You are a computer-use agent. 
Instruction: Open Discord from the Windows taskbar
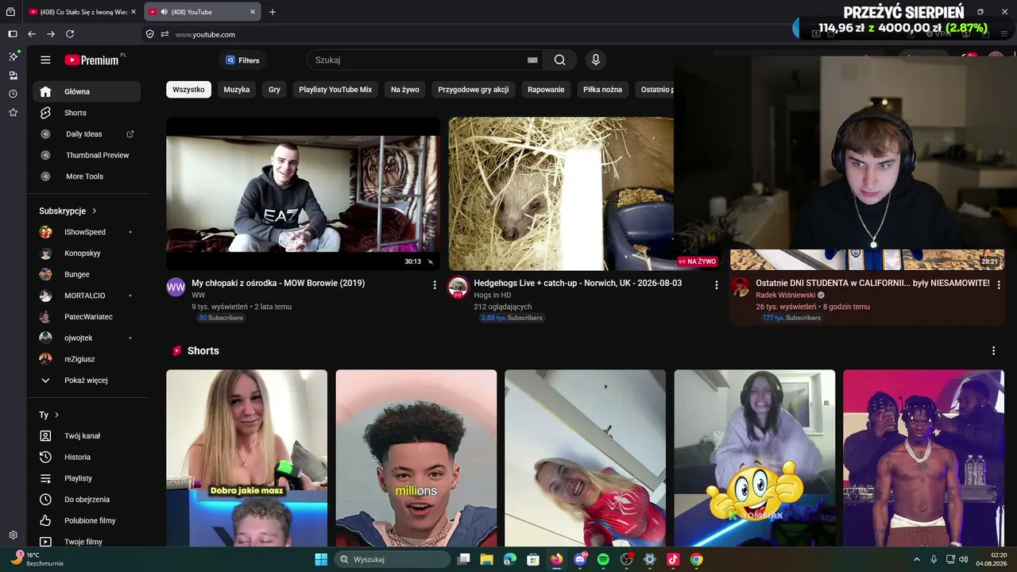pos(580,559)
